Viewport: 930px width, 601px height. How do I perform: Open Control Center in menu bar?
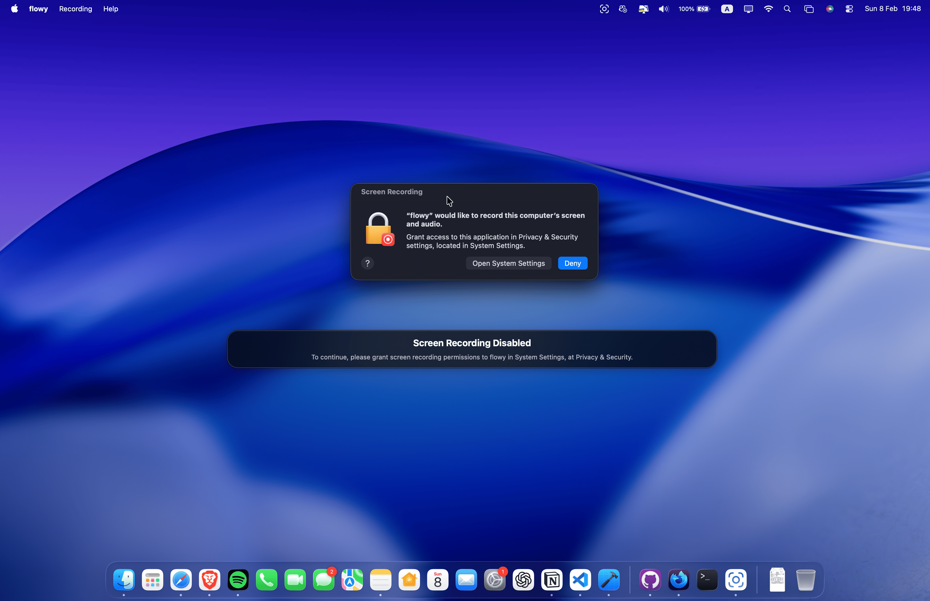849,9
